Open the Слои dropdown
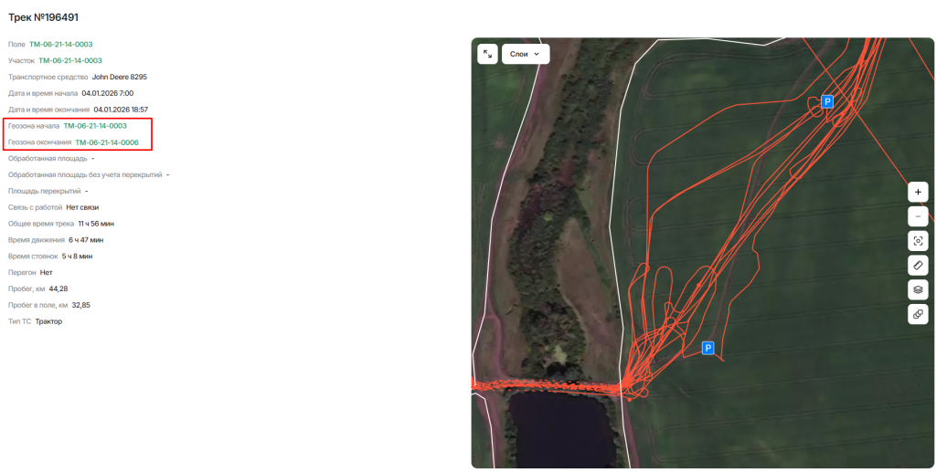 point(526,54)
